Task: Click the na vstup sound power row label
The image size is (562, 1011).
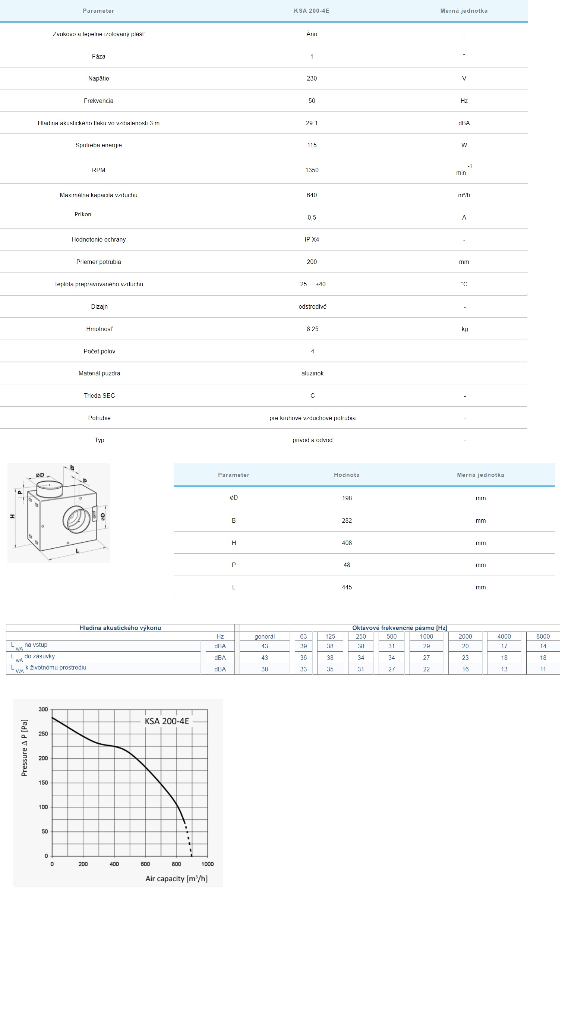Action: [36, 645]
